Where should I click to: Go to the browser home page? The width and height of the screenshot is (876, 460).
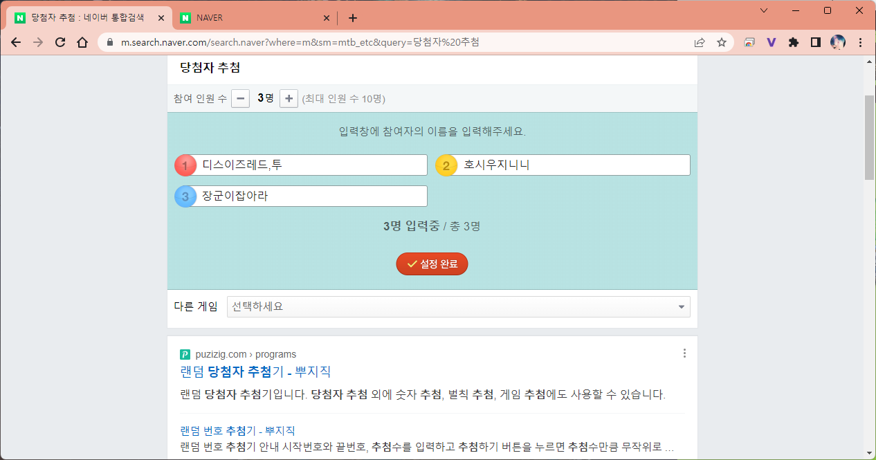[x=82, y=42]
